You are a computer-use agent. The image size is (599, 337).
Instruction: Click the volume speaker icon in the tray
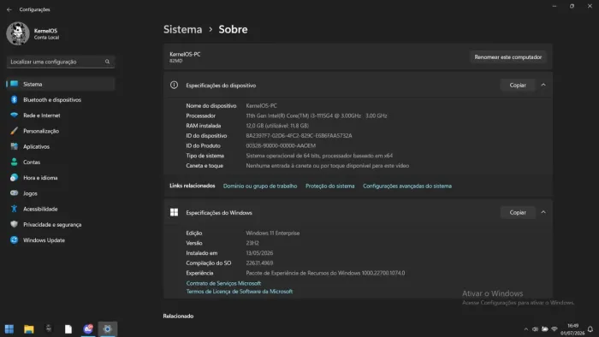(535, 329)
